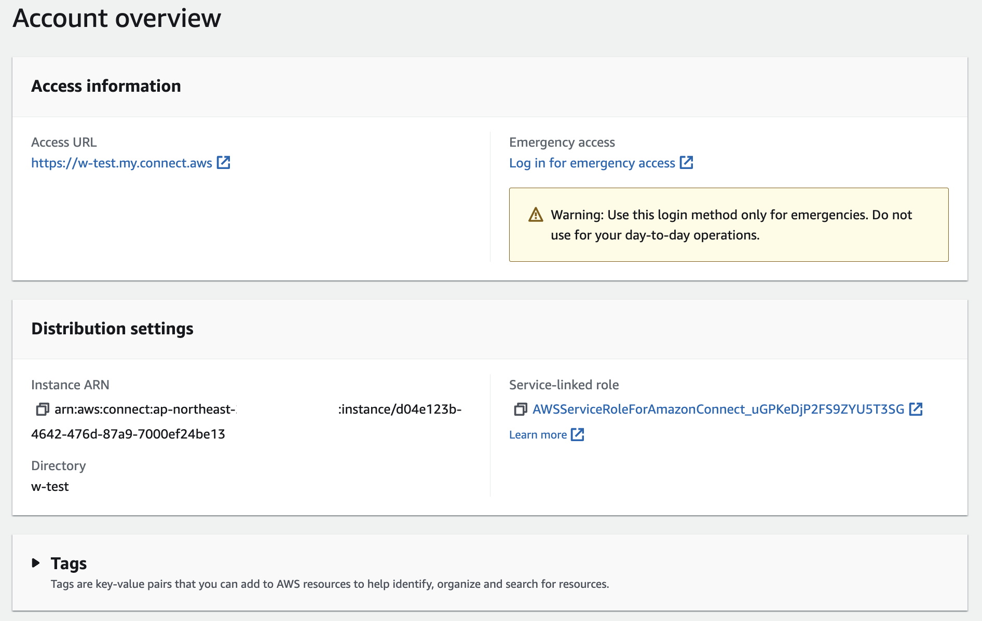Click the Instance ARN text starting 'arn:aws:connect'

145,410
